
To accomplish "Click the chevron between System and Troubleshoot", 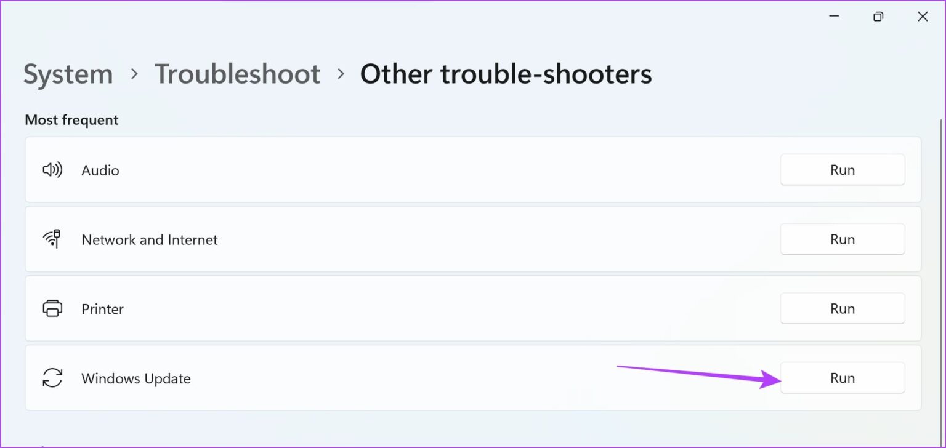I will pos(134,74).
